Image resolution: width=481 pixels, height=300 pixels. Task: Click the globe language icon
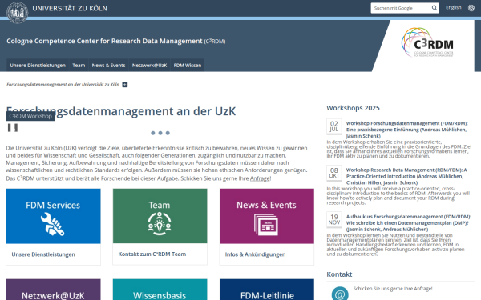(x=471, y=8)
